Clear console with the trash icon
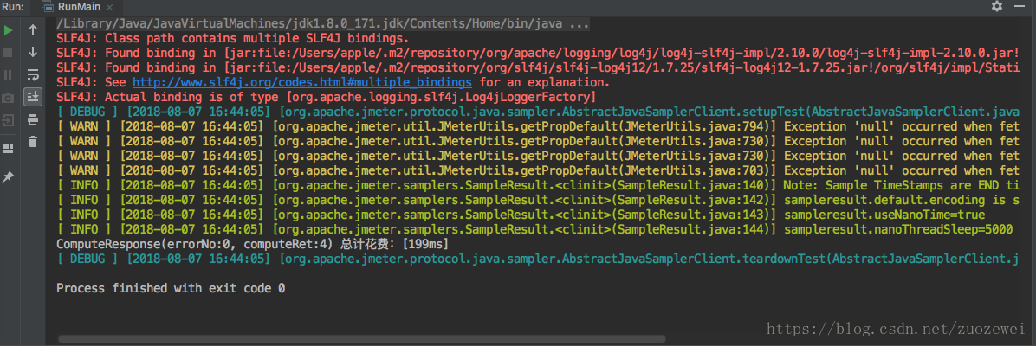The height and width of the screenshot is (346, 1036). click(x=32, y=141)
